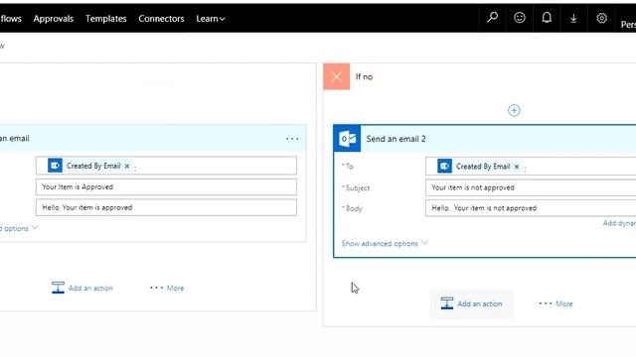Expand Show advanced options in Send an email 2
This screenshot has height=357, width=636.
coord(385,243)
